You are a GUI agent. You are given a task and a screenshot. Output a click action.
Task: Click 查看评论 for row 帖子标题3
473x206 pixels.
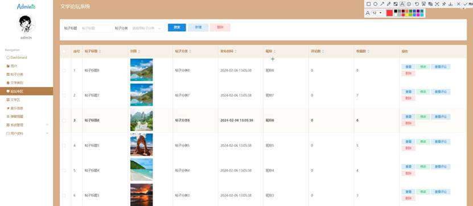tap(441, 192)
